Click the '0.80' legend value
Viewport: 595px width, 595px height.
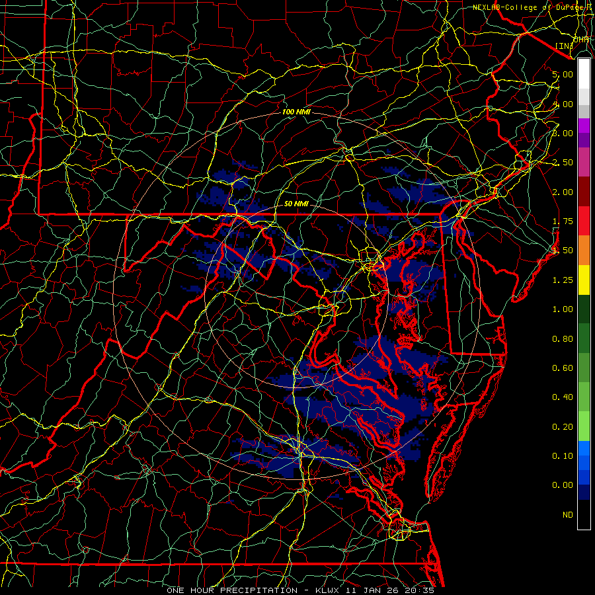click(x=563, y=339)
